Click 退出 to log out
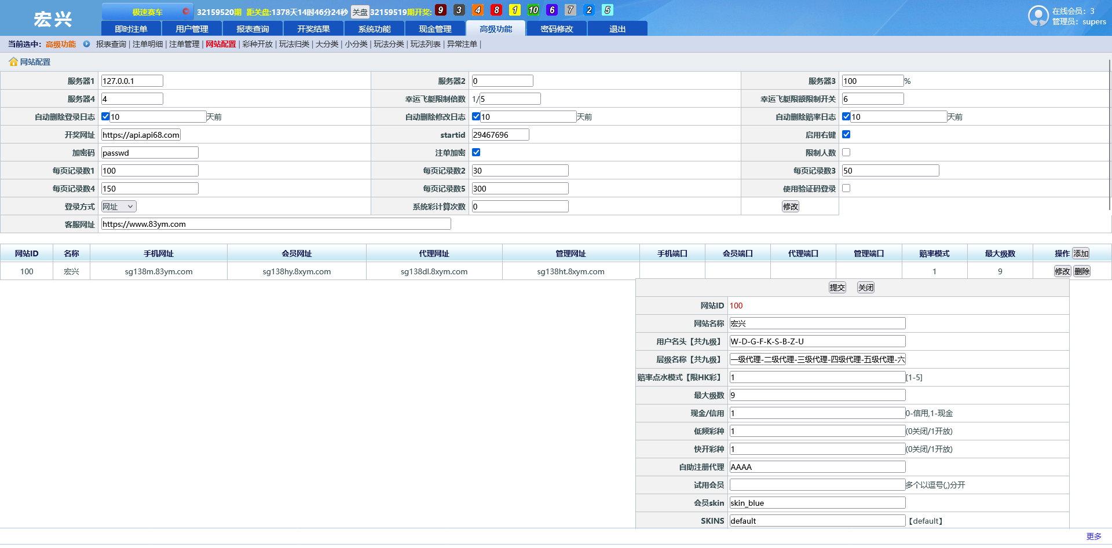 click(617, 29)
